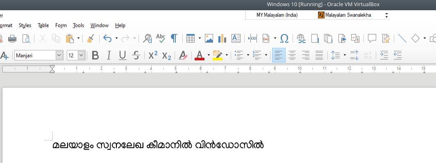The image size is (436, 163).
Task: Open the Tools menu
Action: (x=78, y=25)
